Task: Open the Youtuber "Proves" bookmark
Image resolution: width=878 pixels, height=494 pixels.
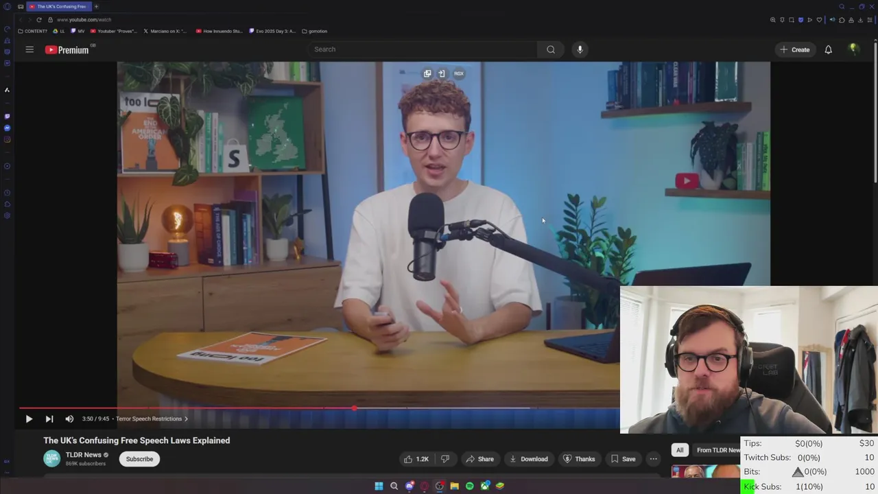Action: point(114,31)
